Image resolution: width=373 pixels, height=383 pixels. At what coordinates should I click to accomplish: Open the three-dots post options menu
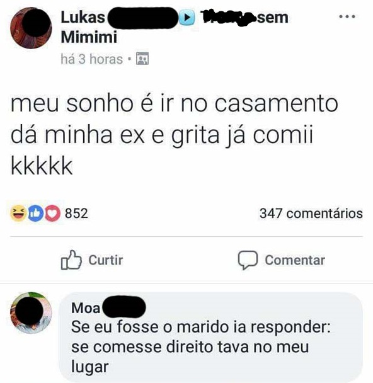point(347,17)
